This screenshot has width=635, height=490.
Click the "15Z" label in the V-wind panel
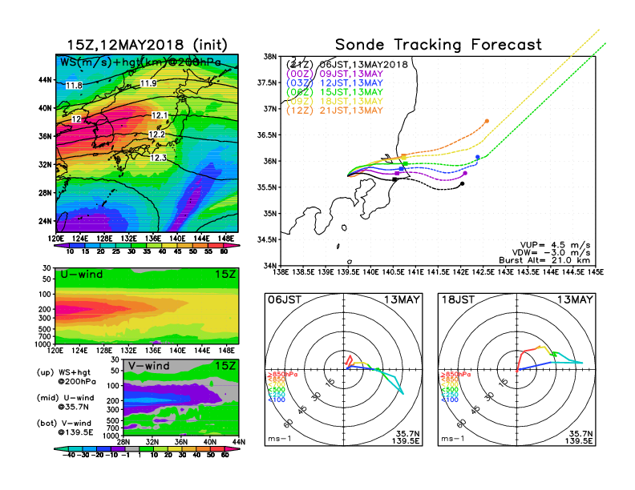click(225, 366)
